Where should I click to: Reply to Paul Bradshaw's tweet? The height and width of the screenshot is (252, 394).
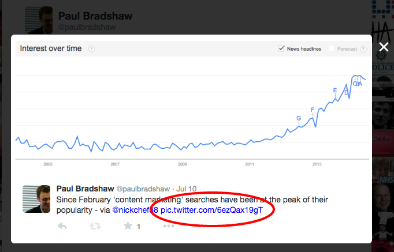coord(62,226)
